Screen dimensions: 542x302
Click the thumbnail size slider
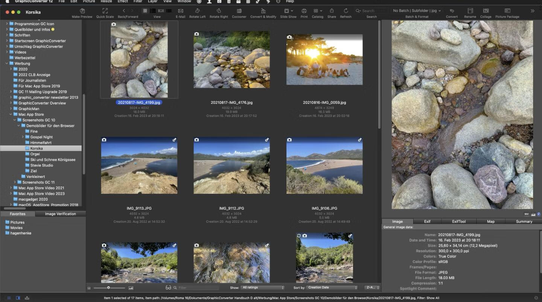[x=109, y=288]
